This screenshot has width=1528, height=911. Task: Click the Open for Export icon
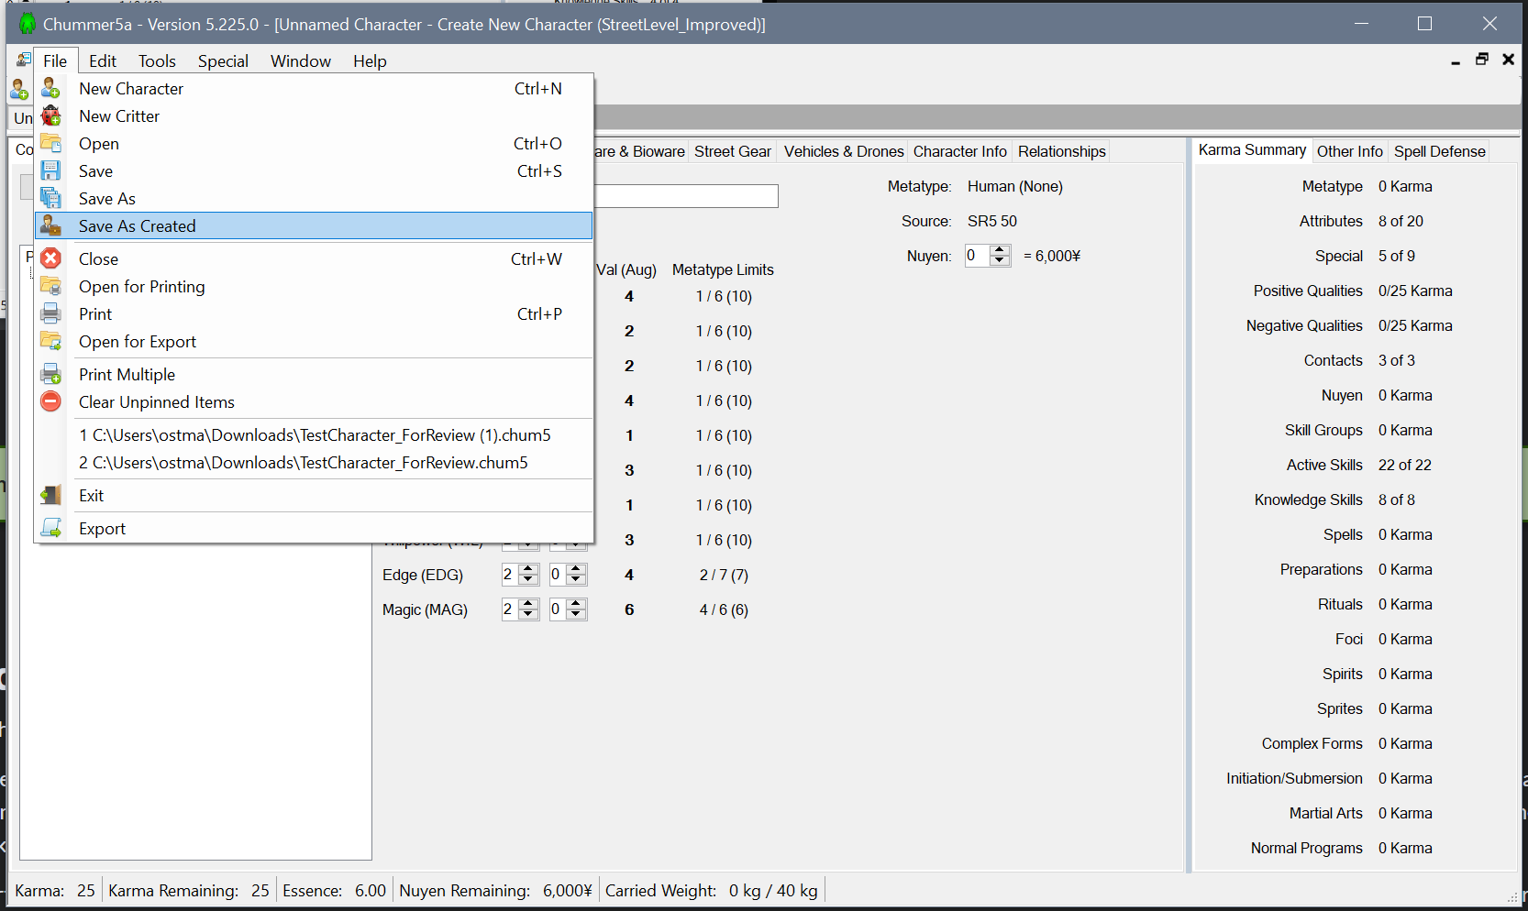coord(51,341)
